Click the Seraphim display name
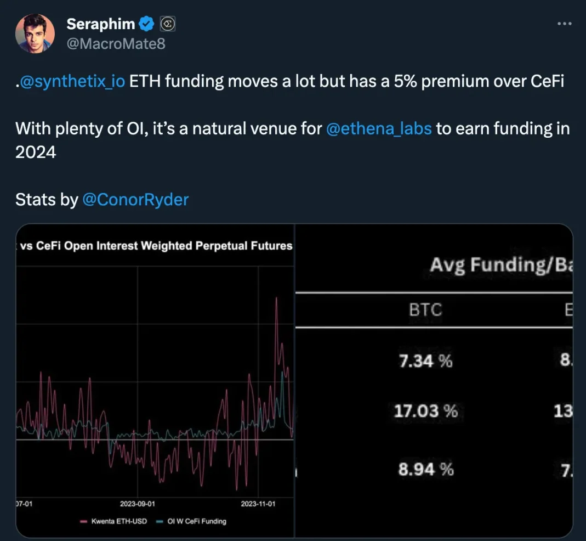 coord(101,24)
